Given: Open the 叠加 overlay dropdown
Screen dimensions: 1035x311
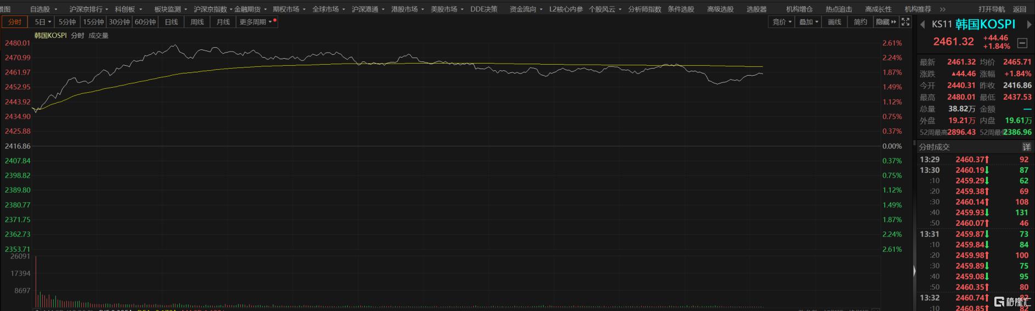Looking at the screenshot, I should [808, 22].
